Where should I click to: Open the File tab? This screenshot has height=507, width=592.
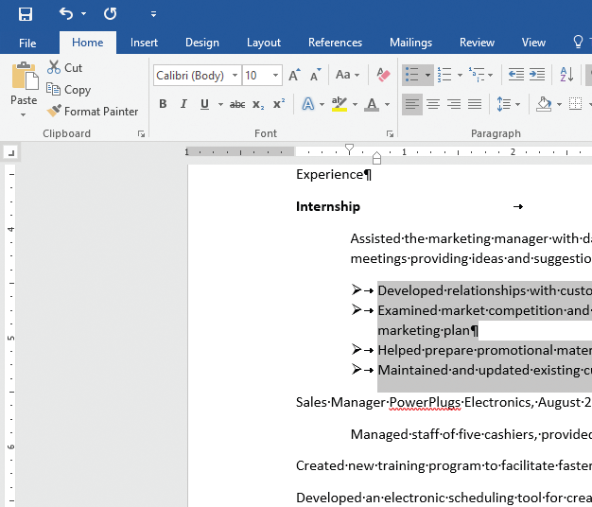(27, 43)
